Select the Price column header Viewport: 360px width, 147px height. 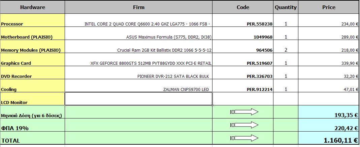[328, 7]
